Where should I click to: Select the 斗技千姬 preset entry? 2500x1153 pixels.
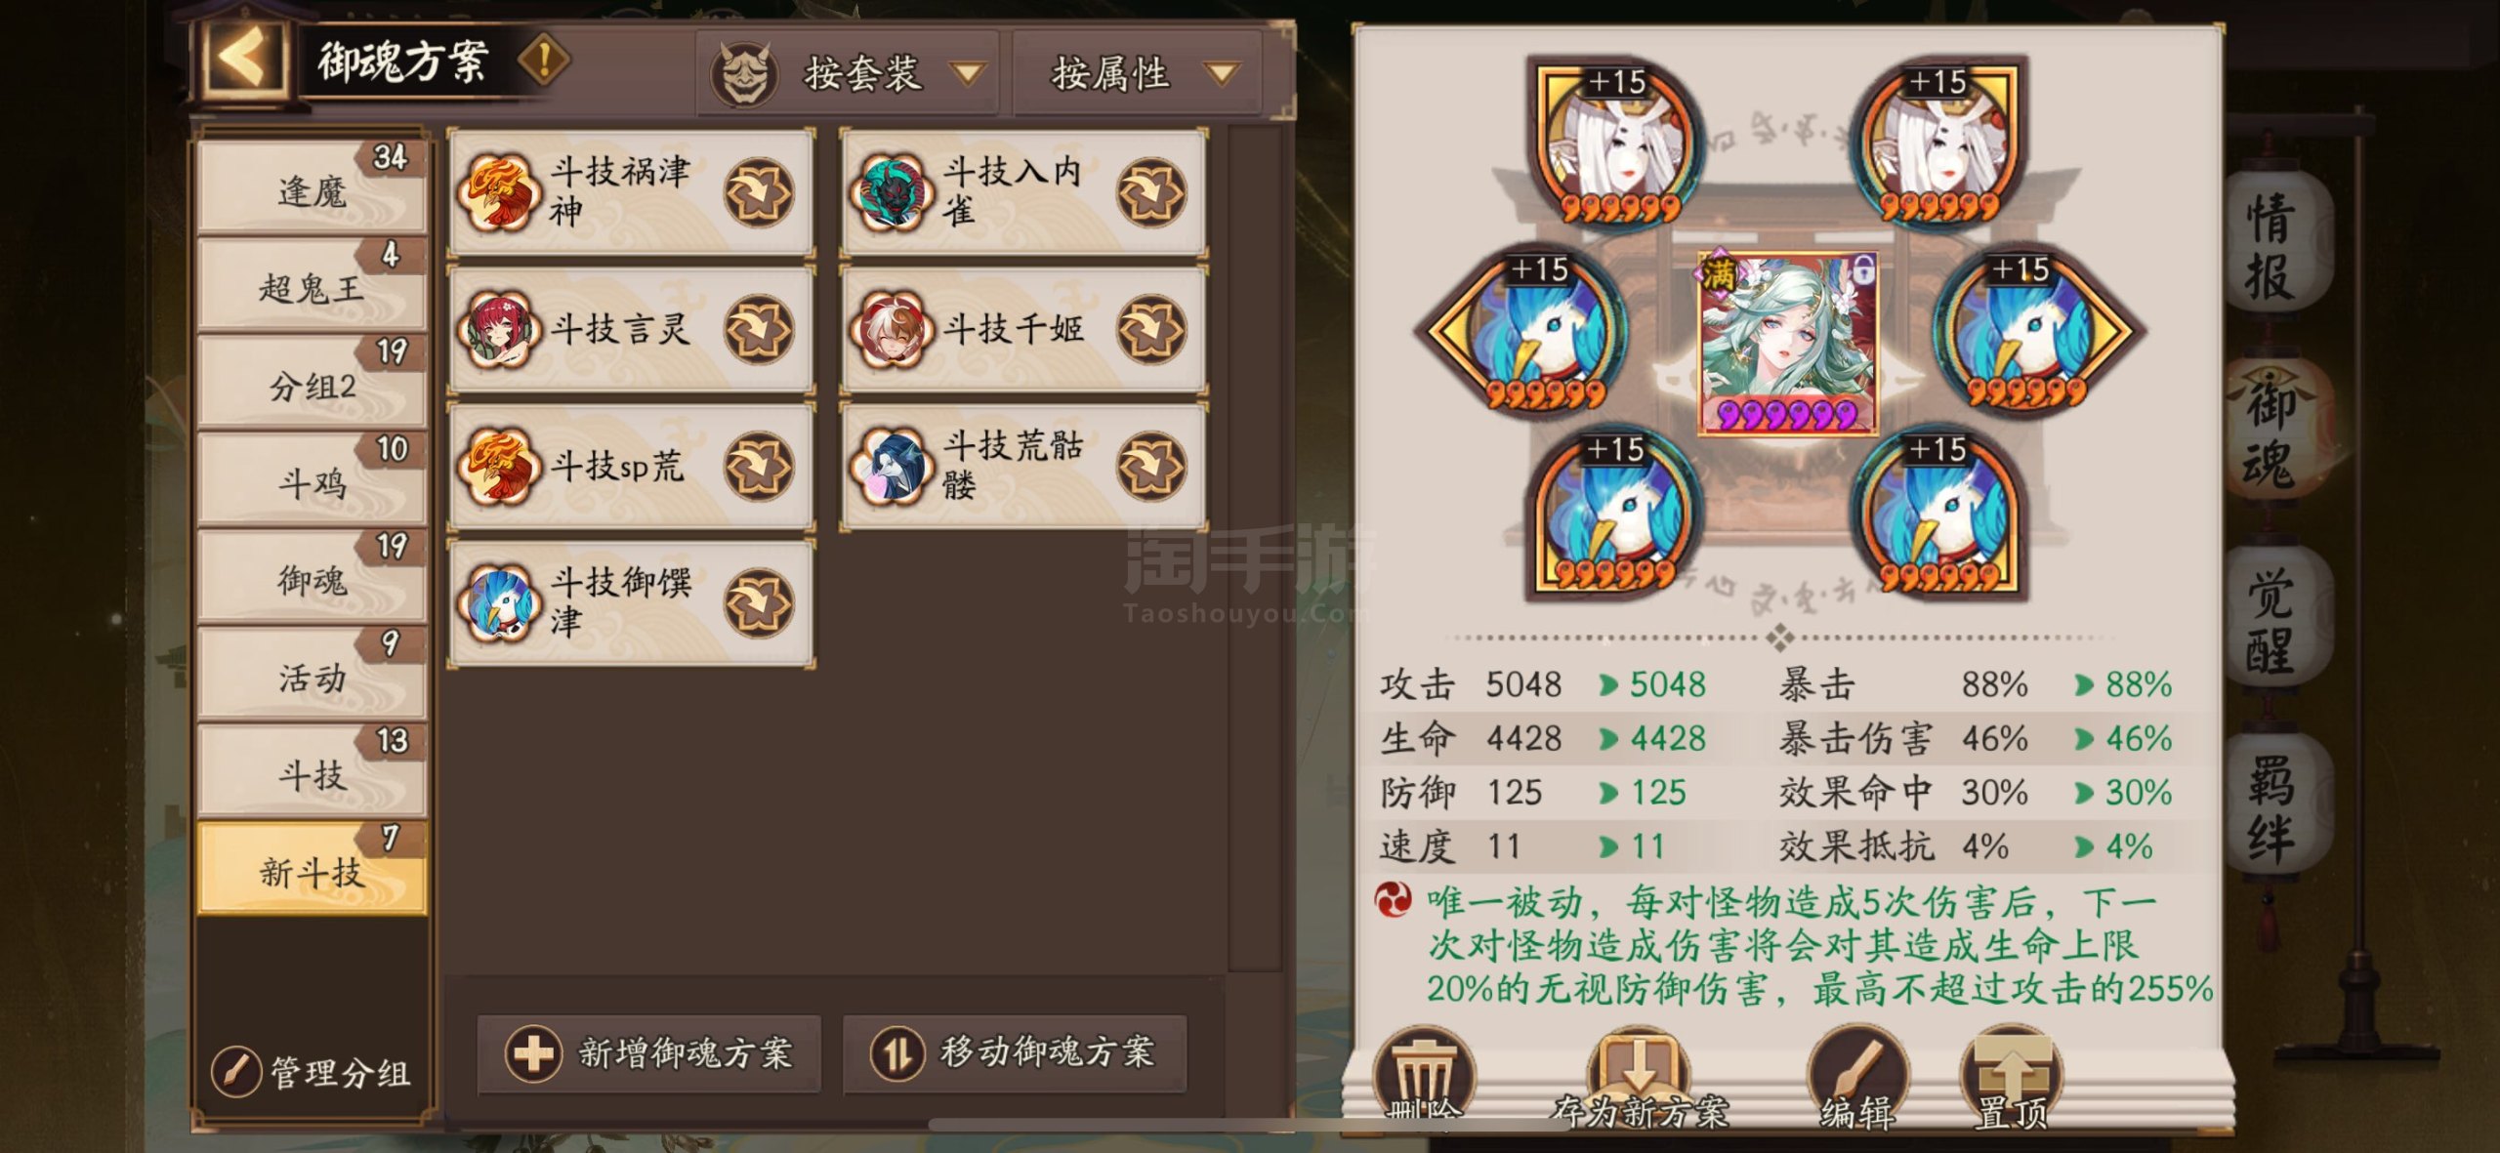pyautogui.click(x=1023, y=329)
